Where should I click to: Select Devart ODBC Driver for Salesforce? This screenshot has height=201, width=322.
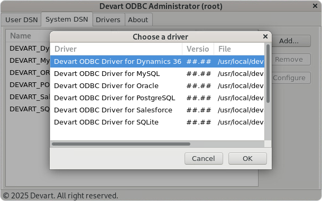coord(157,110)
